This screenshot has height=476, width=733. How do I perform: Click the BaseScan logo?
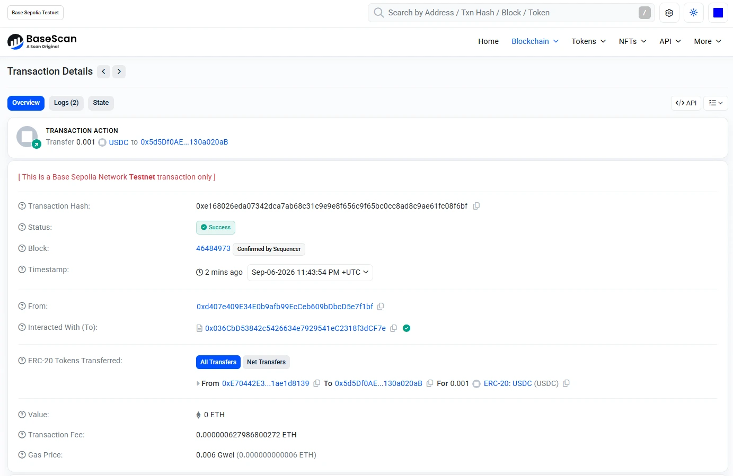point(42,41)
